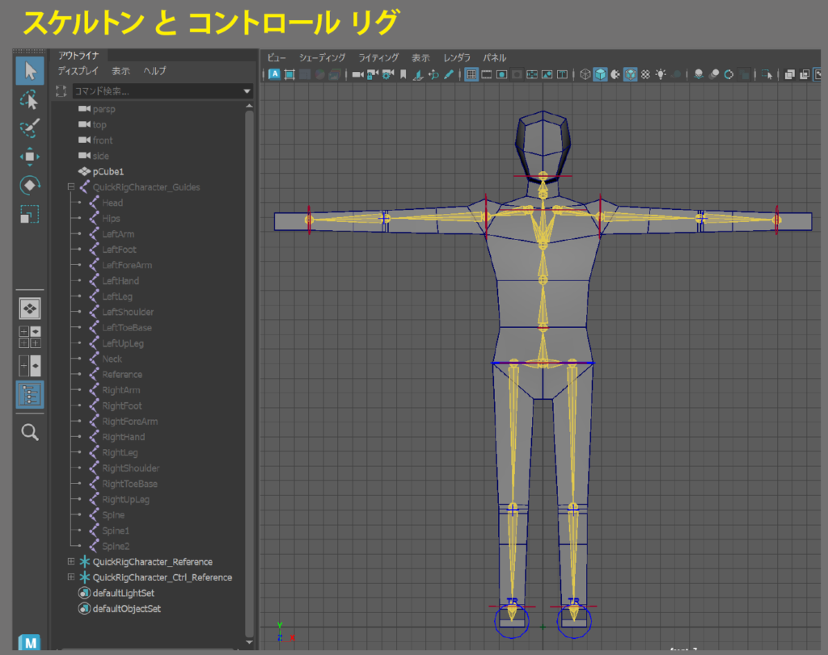Viewport: 828px width, 655px height.
Task: Open the ディスプレイ outliner menu
Action: [78, 71]
